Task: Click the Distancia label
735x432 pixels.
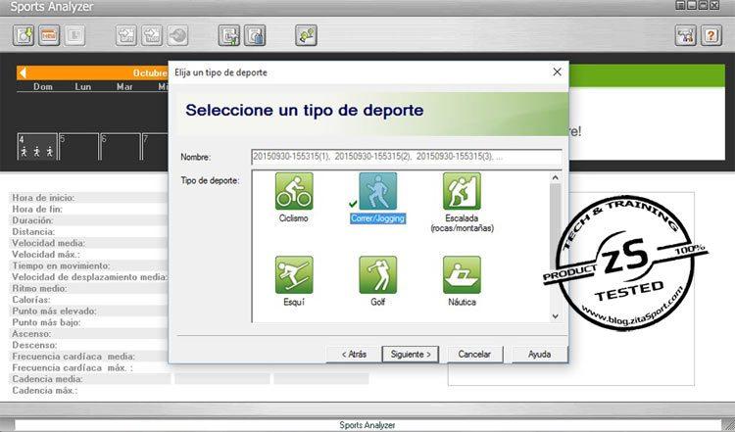Action: 33,232
